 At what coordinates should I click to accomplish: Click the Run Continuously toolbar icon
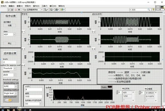coord(12,10)
